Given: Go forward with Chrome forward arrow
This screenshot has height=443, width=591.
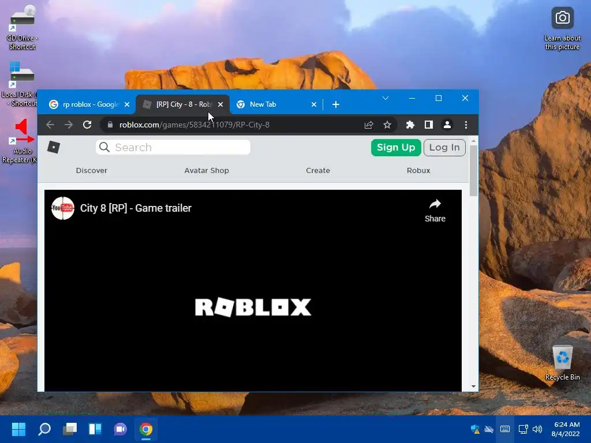Looking at the screenshot, I should point(68,125).
